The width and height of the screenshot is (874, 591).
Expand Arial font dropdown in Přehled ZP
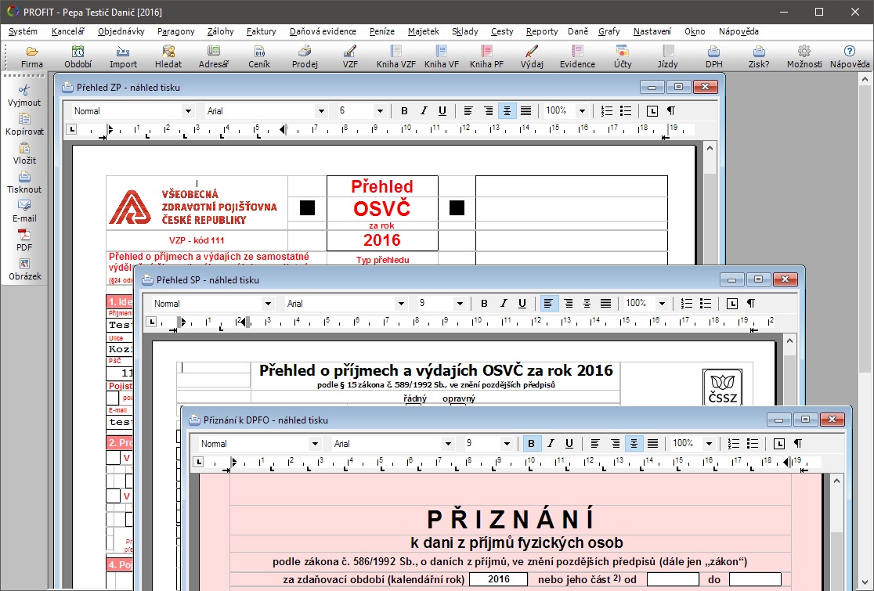point(321,111)
